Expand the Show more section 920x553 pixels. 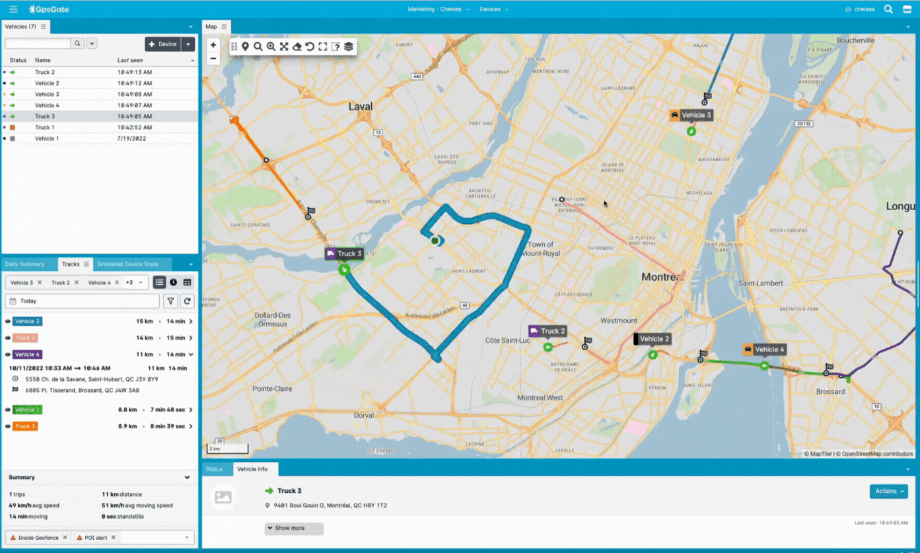click(x=294, y=529)
